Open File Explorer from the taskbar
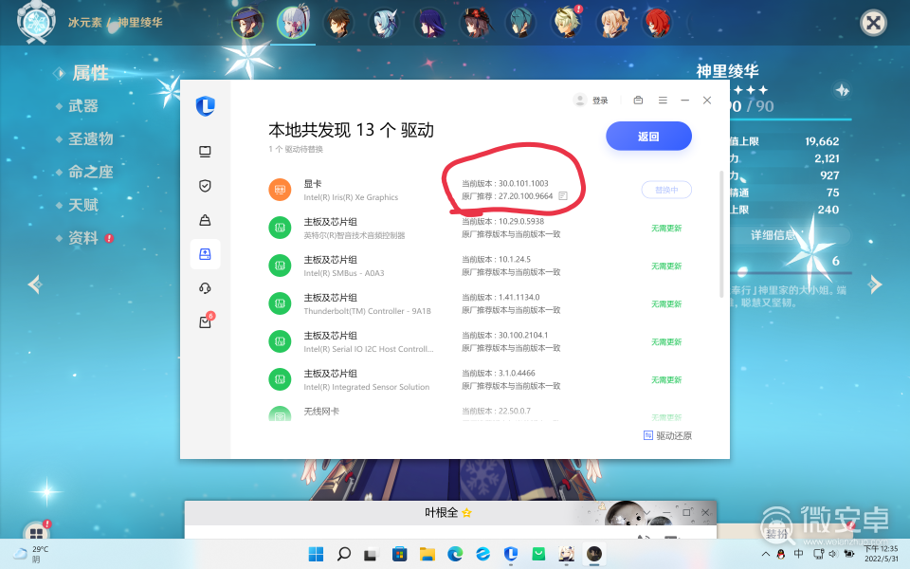910x569 pixels. pos(428,554)
